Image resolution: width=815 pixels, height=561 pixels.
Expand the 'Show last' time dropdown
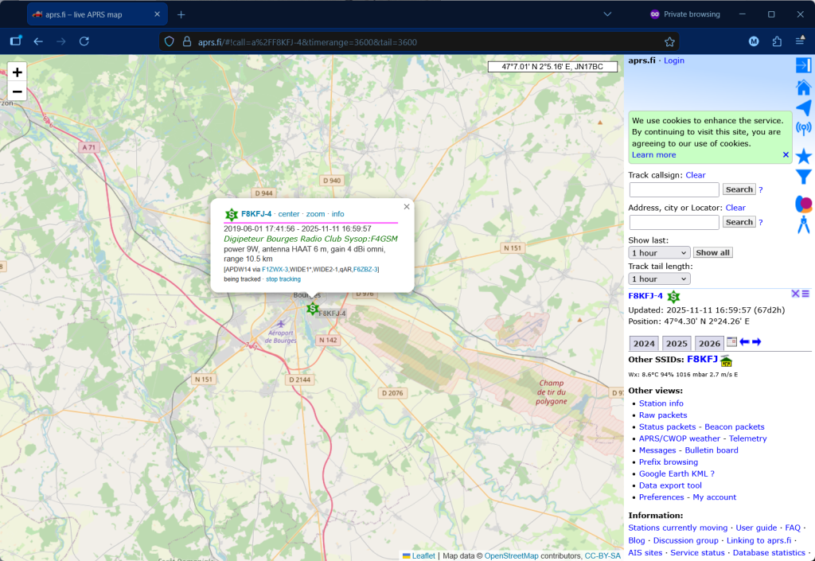(659, 252)
